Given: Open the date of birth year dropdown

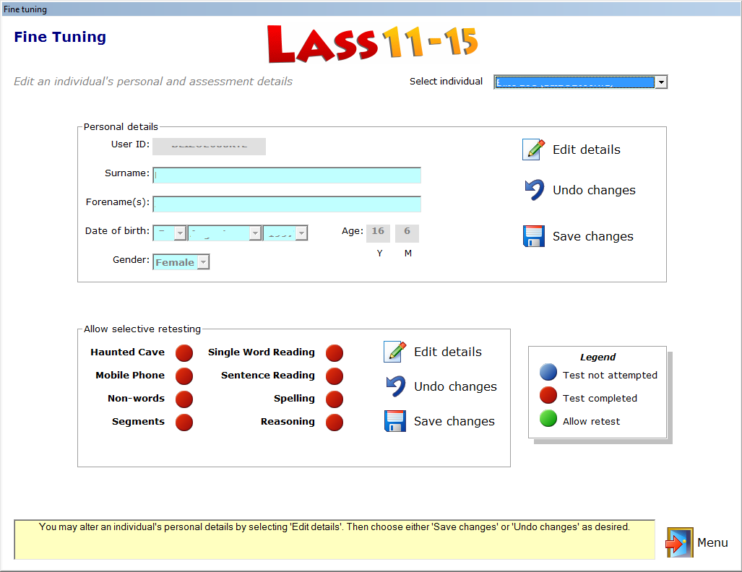Looking at the screenshot, I should coord(301,233).
